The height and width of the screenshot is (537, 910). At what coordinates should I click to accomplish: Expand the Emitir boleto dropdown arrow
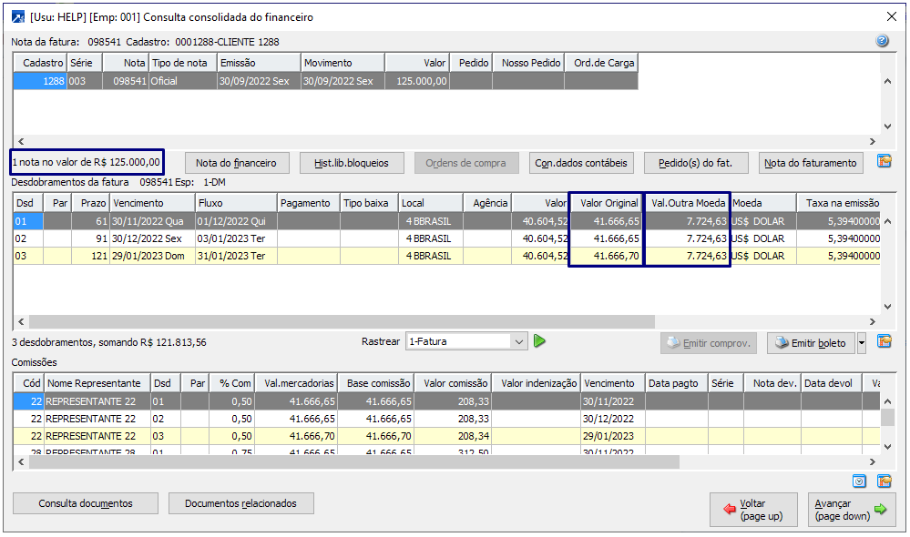click(x=862, y=343)
